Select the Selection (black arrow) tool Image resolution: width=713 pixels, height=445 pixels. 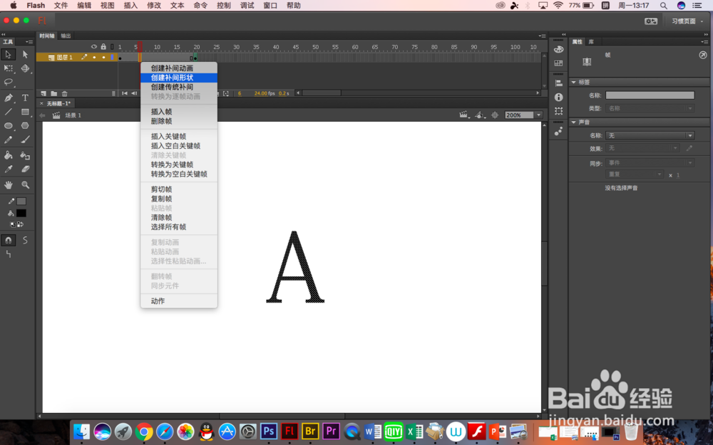click(x=8, y=55)
